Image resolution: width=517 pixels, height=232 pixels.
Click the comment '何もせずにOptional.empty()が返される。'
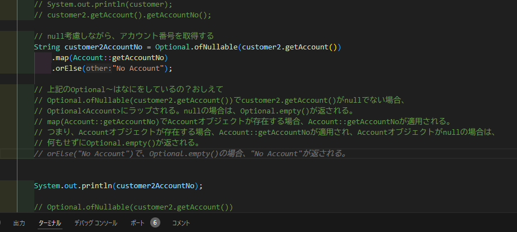pyautogui.click(x=123, y=143)
